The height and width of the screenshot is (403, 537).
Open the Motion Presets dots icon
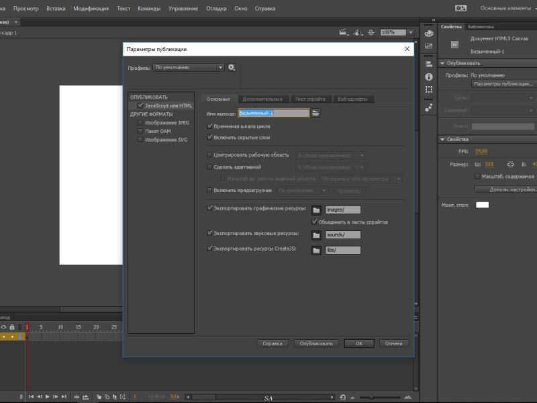[428, 107]
